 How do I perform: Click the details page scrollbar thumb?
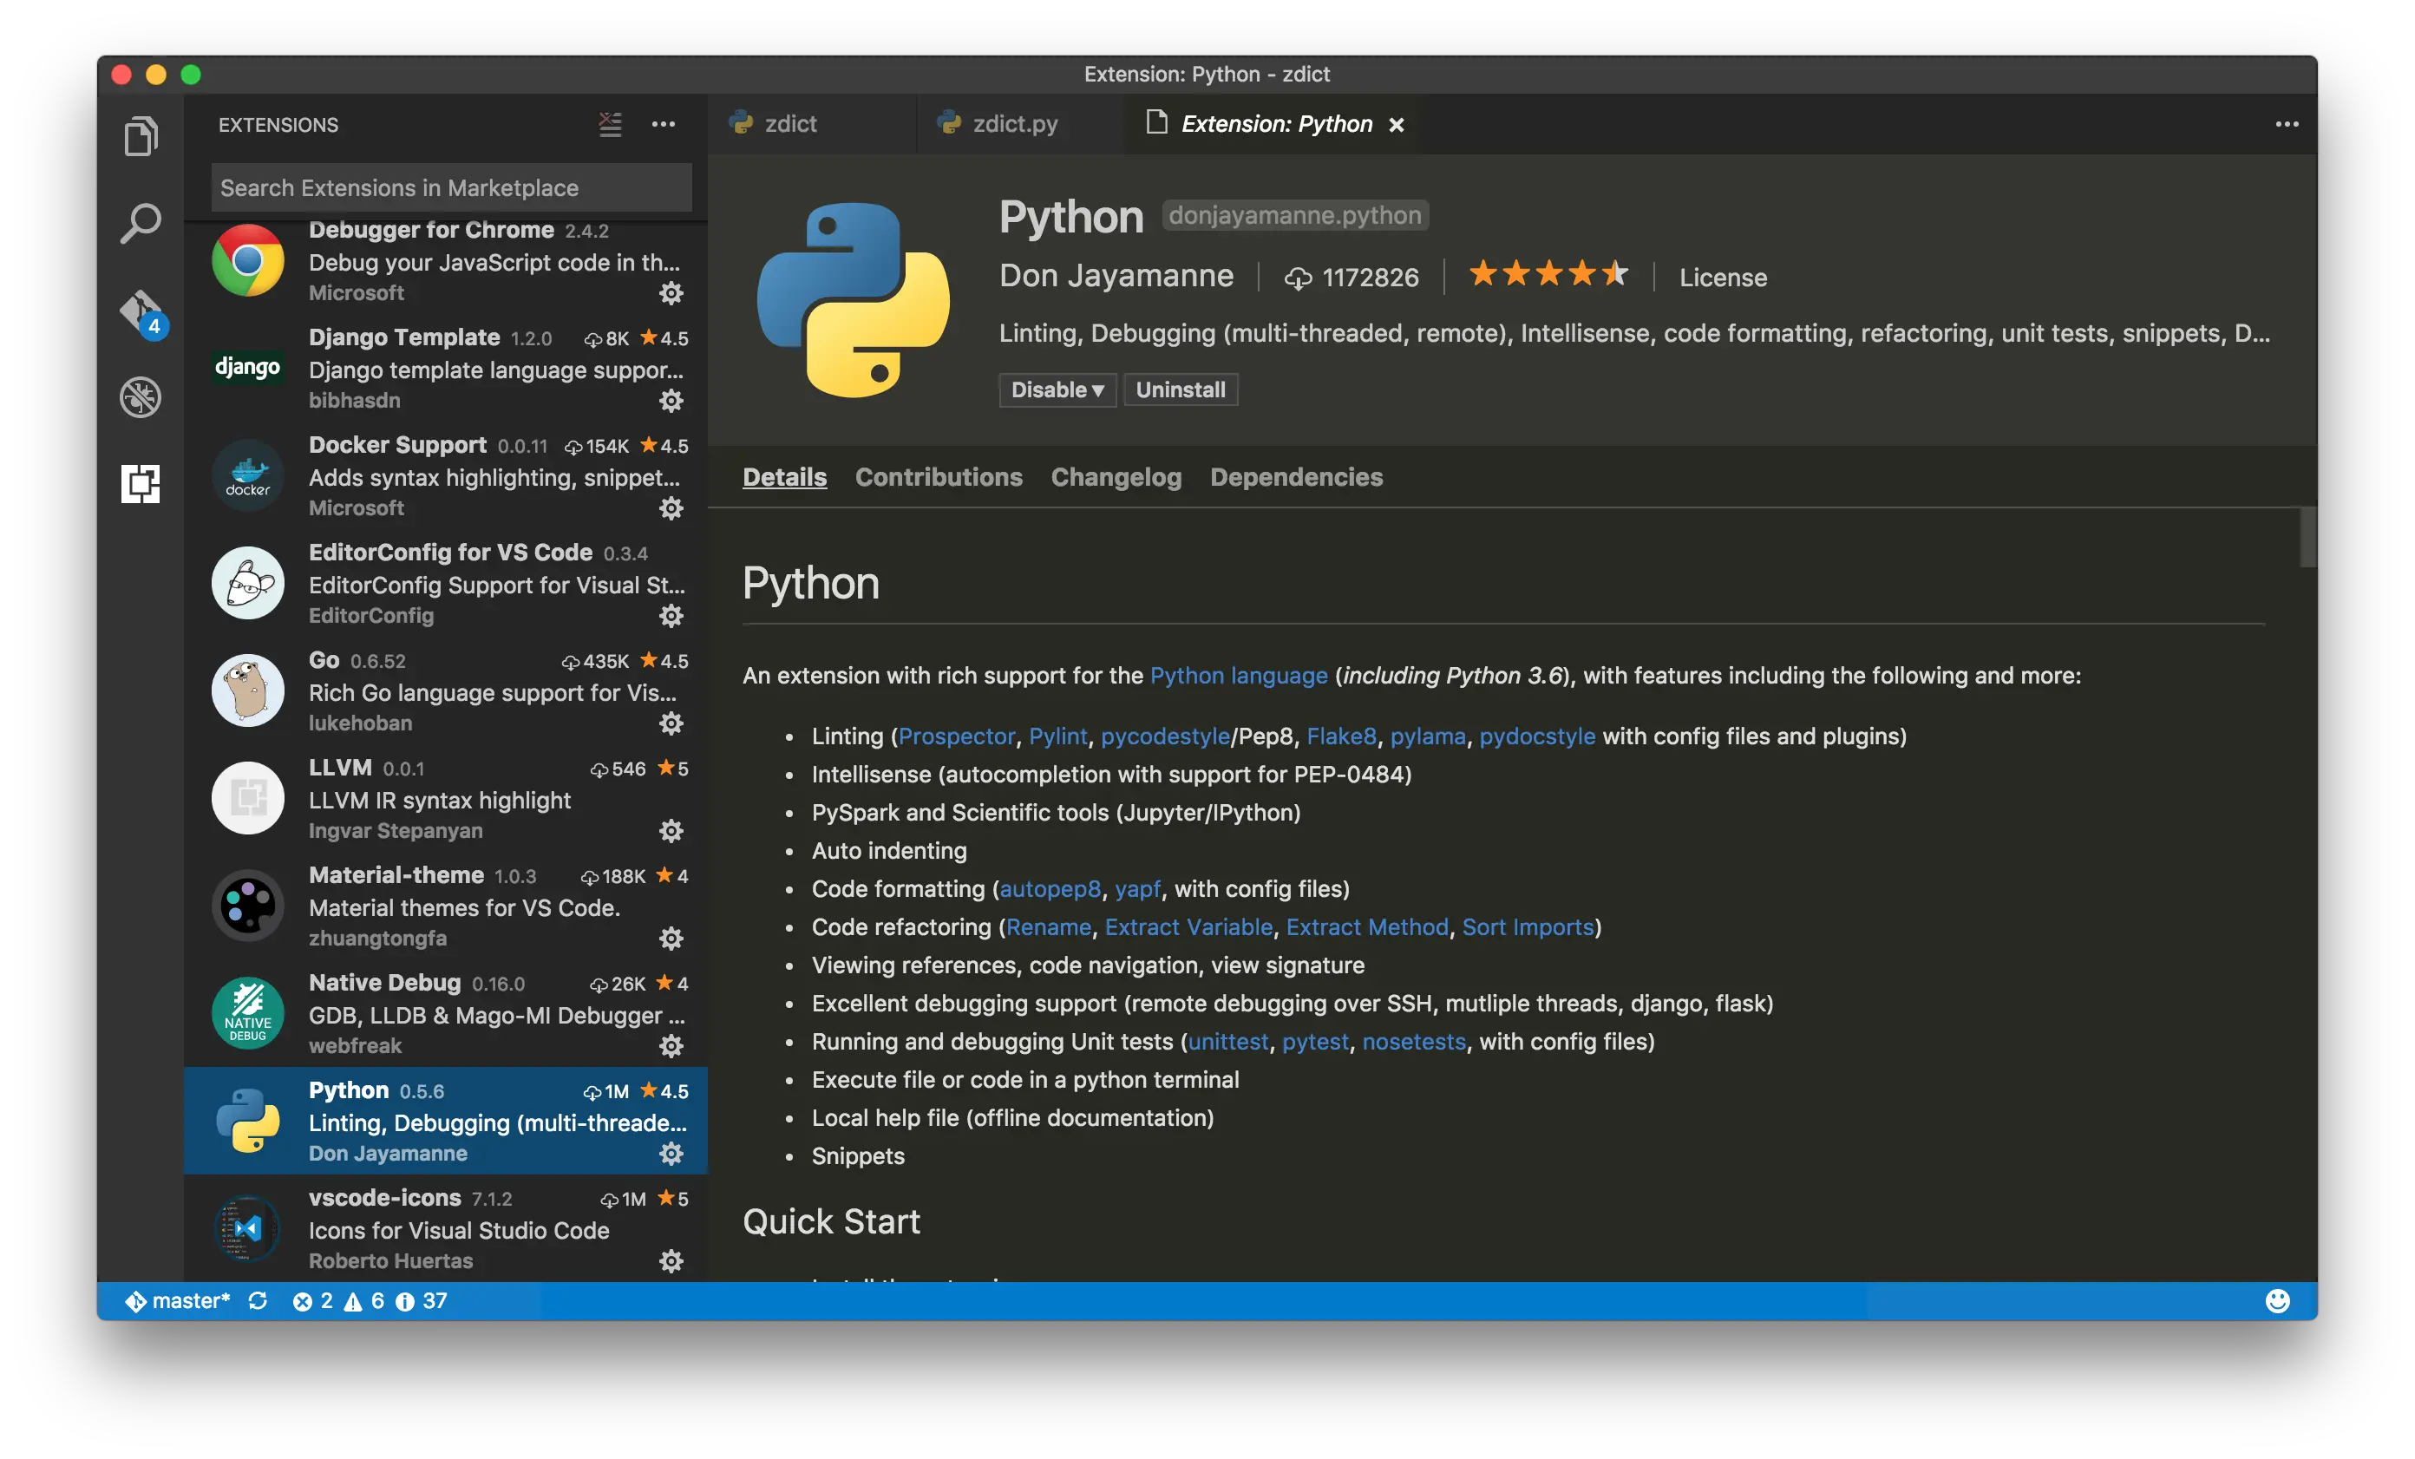(x=2308, y=536)
